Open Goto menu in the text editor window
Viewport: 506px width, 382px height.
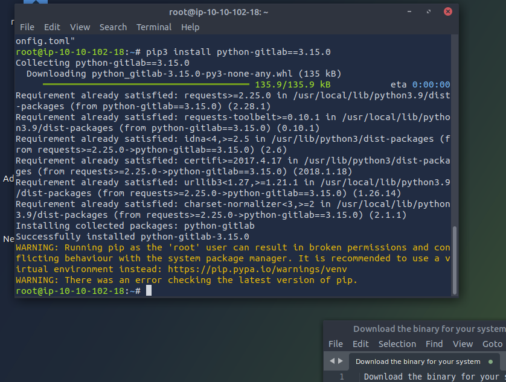click(x=493, y=344)
